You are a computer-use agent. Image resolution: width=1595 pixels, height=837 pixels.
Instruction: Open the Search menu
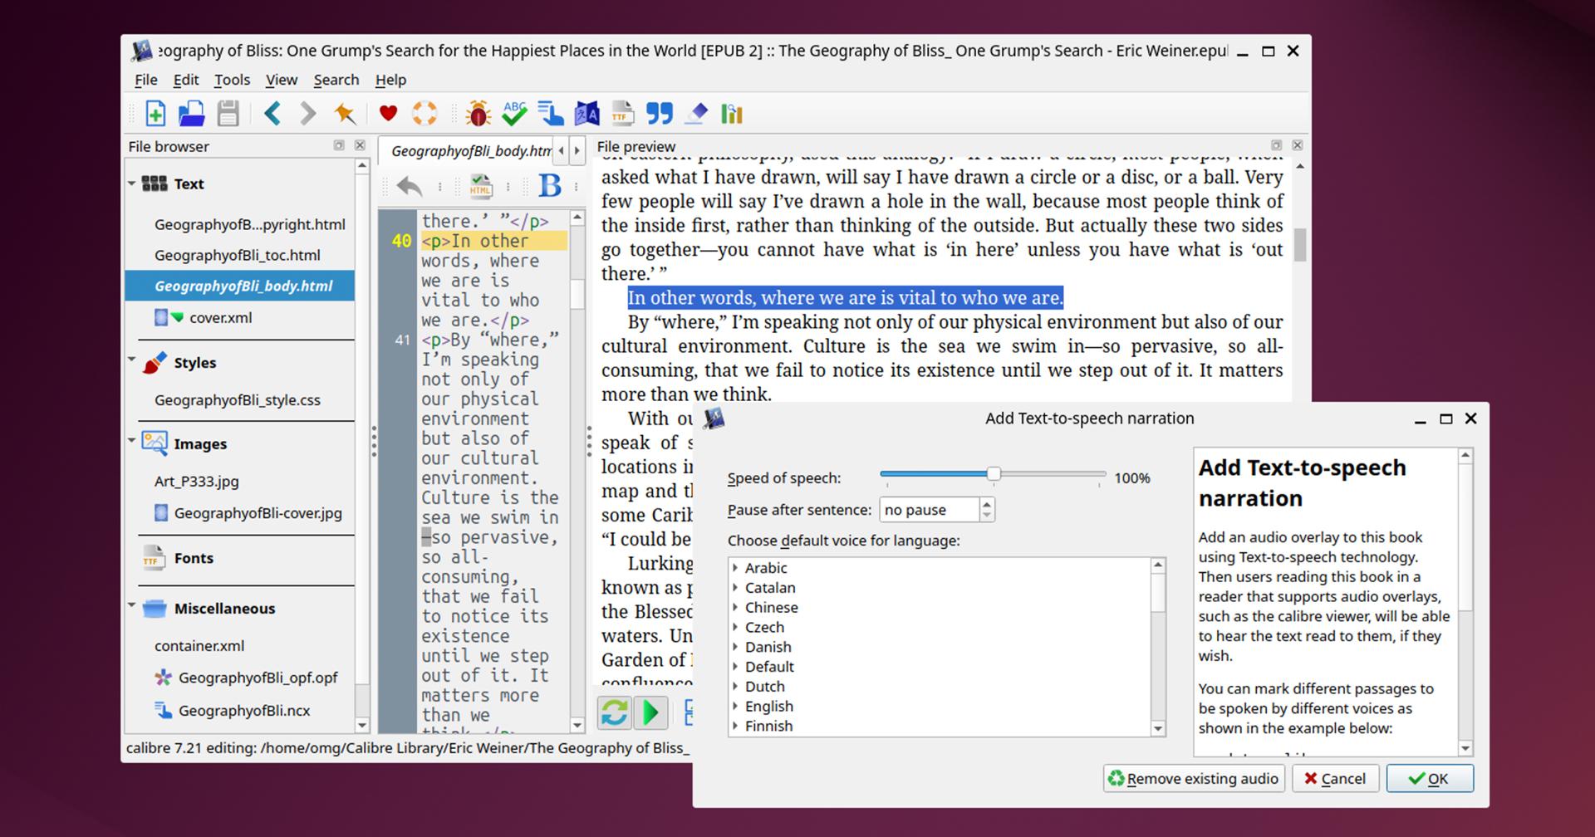point(336,80)
